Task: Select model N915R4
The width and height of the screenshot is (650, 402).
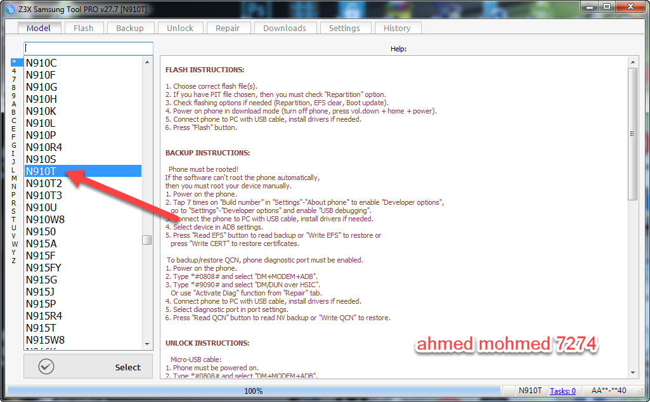Action: coord(83,316)
